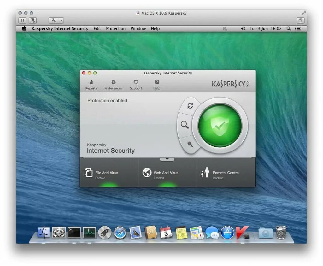Image resolution: width=323 pixels, height=266 pixels.
Task: Click the Kaspersky Lab logo
Action: pyautogui.click(x=230, y=84)
